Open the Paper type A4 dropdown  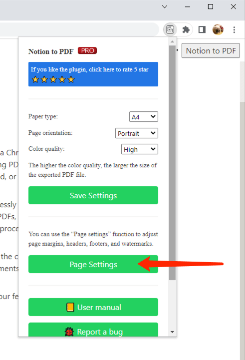click(144, 117)
